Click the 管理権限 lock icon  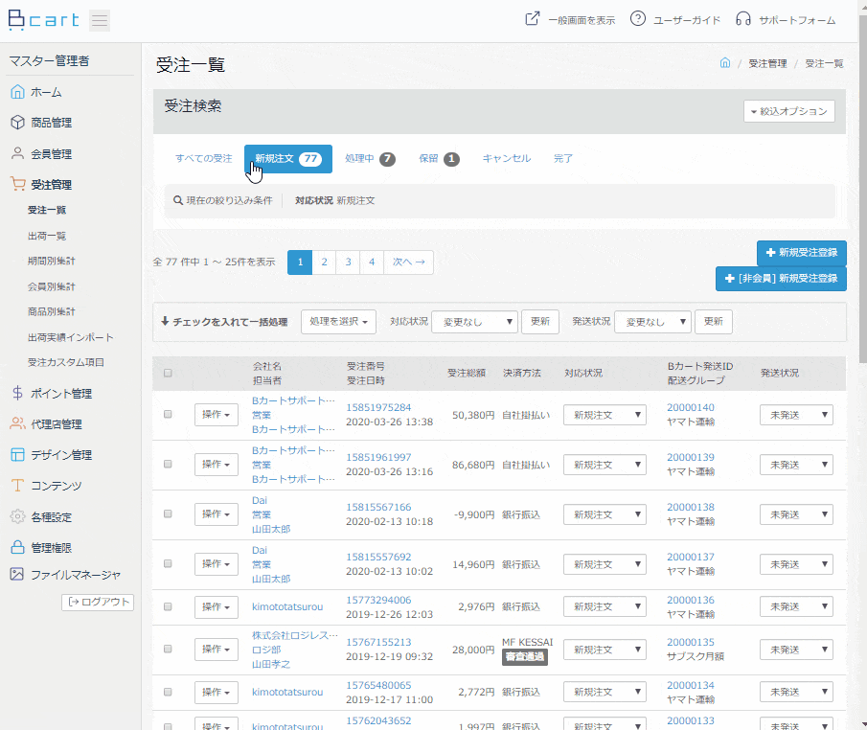click(x=17, y=548)
